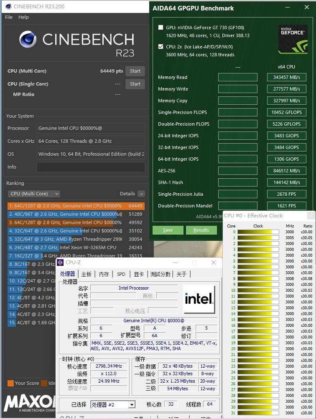
Task: Minimize the CPU-Z window
Action: [x=176, y=263]
